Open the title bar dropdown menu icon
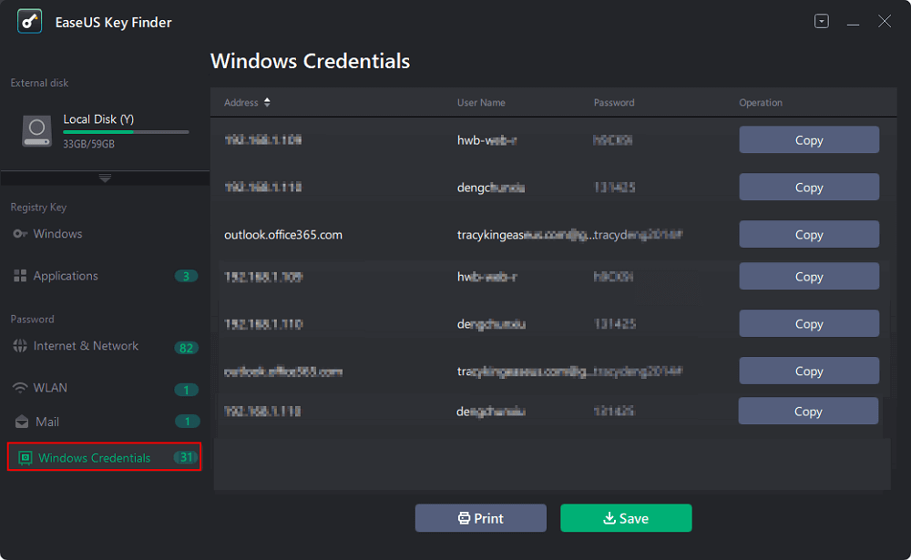The image size is (911, 560). coord(822,22)
